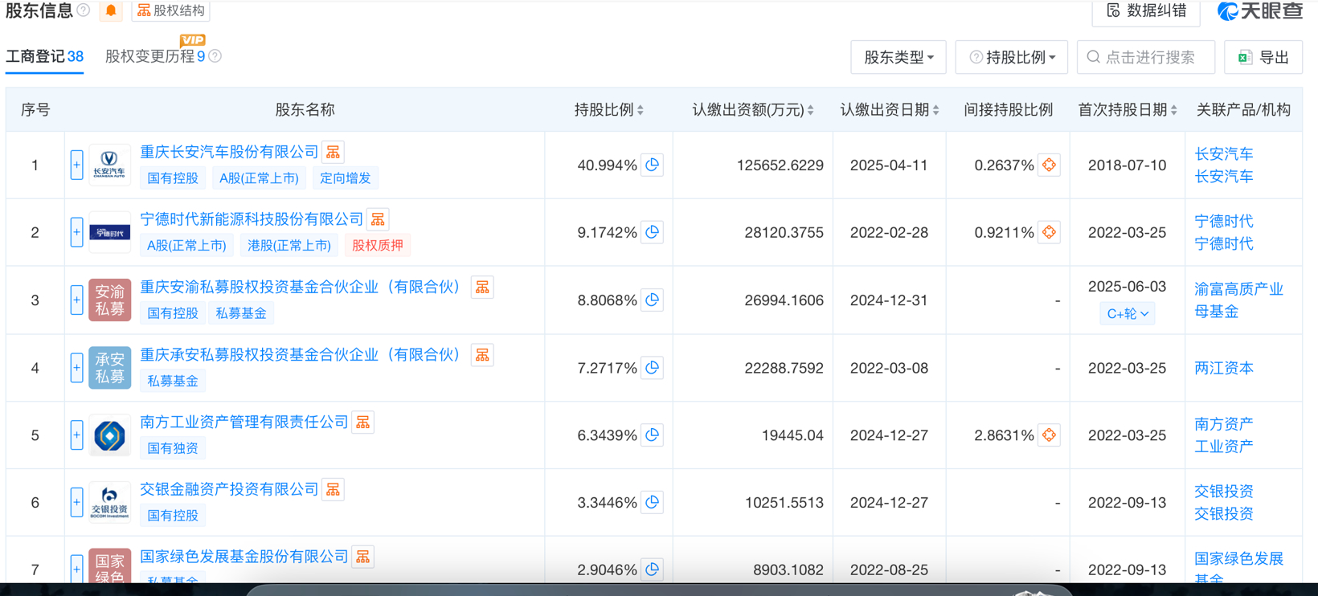Viewport: 1318px width, 596px height.
Task: Click the chart icon next to 7.2717%
Action: coord(653,367)
